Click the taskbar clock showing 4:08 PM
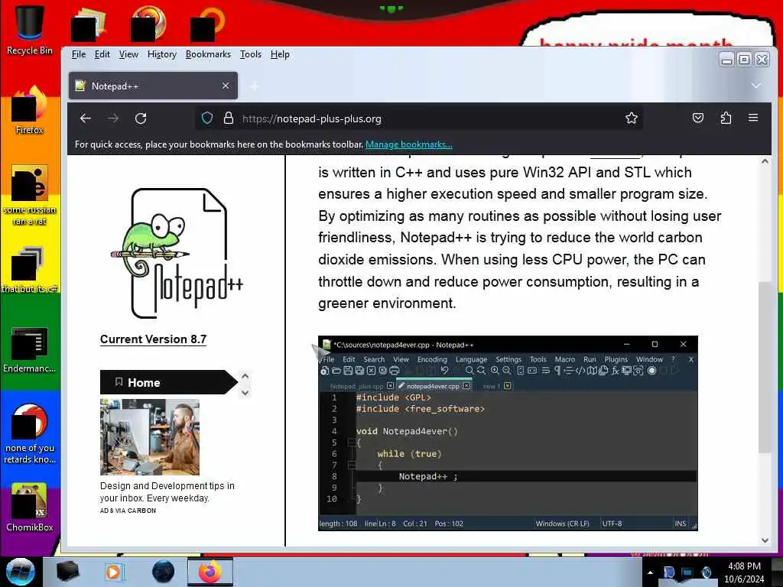783x587 pixels. click(x=744, y=572)
